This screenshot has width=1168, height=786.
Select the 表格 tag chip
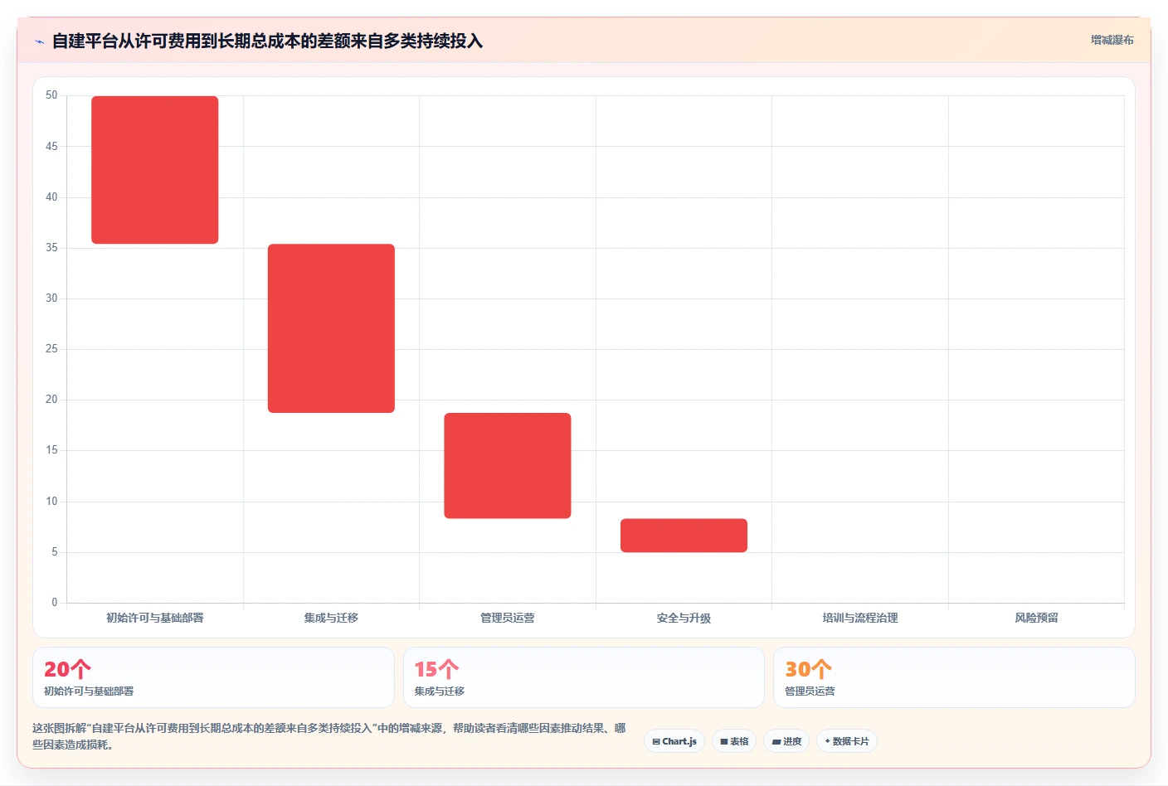[x=734, y=741]
